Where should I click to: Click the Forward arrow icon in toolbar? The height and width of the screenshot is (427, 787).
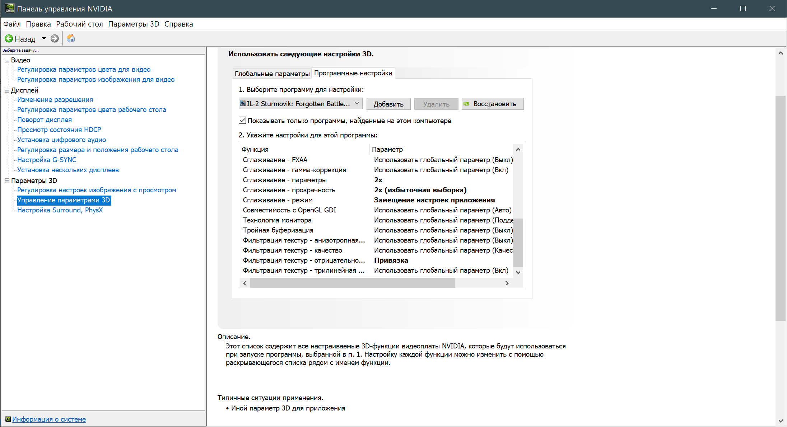pos(55,38)
